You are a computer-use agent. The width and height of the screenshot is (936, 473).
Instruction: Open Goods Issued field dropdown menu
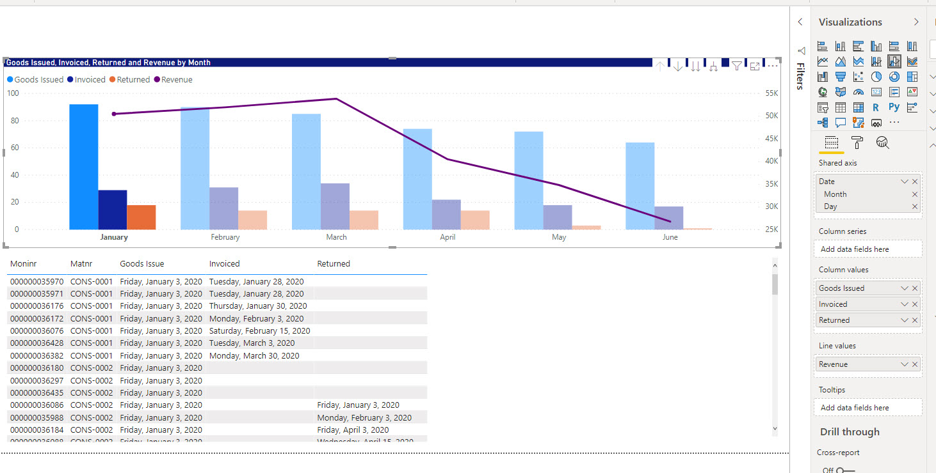pos(905,288)
